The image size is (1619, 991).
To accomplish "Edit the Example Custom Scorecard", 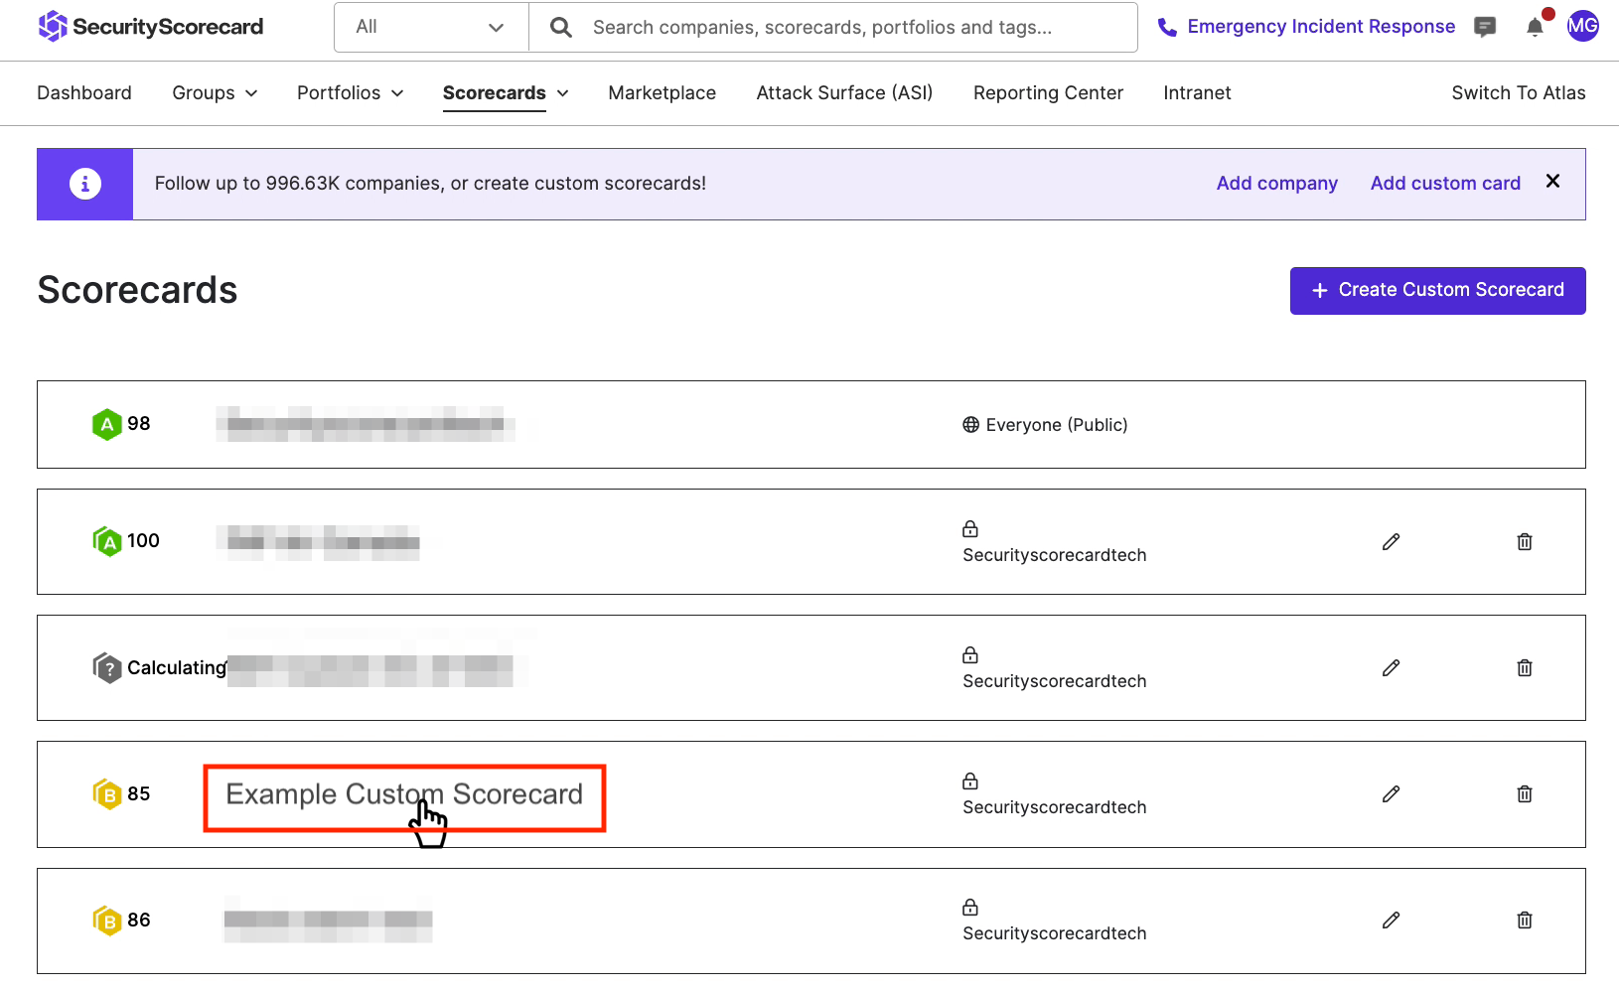I will click(x=1391, y=793).
